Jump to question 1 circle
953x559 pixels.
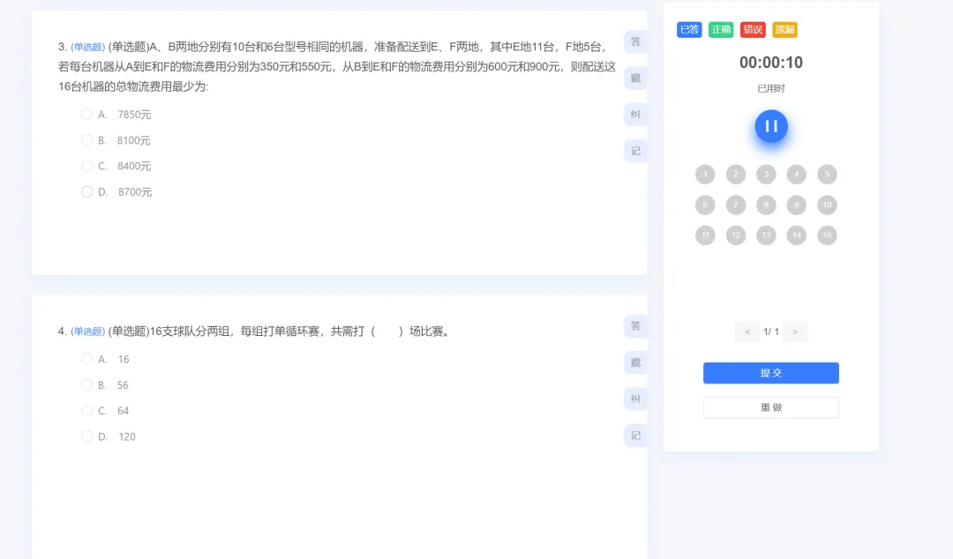[705, 175]
